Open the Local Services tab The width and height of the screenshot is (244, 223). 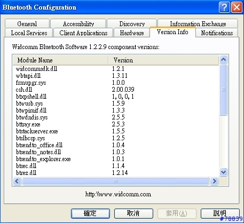tap(29, 33)
